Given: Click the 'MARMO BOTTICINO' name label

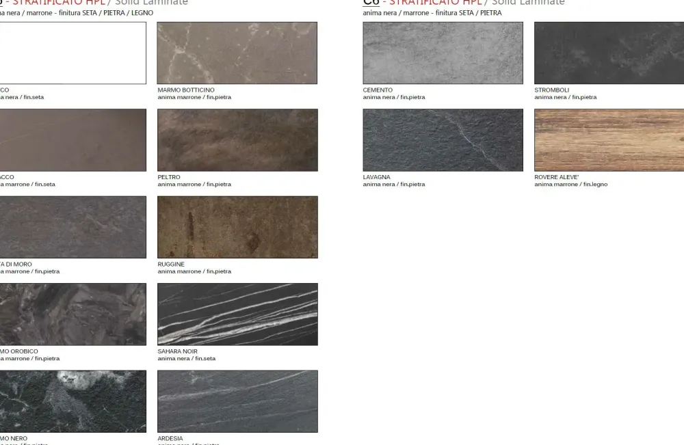Looking at the screenshot, I should [x=186, y=90].
